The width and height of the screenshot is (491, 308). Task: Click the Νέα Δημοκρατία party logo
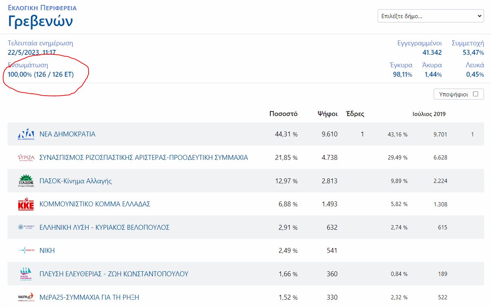26,134
